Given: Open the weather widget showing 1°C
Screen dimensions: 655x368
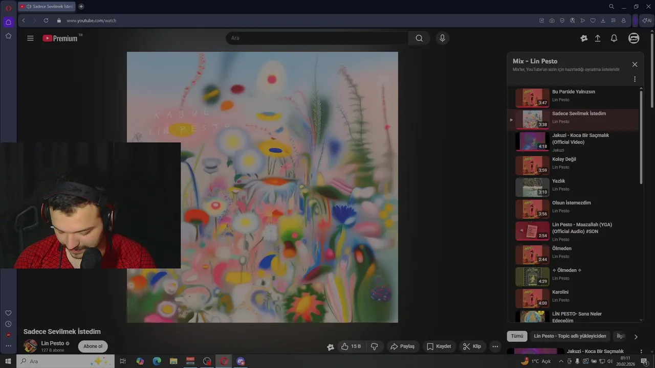Looking at the screenshot, I should pos(536,361).
